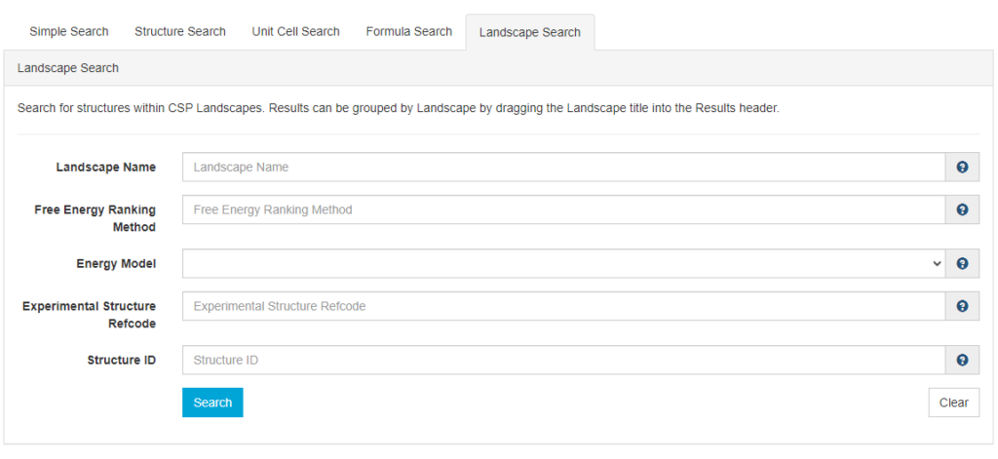Go to the Unit Cell Search tab
Viewport: 998px width, 459px height.
tap(295, 31)
